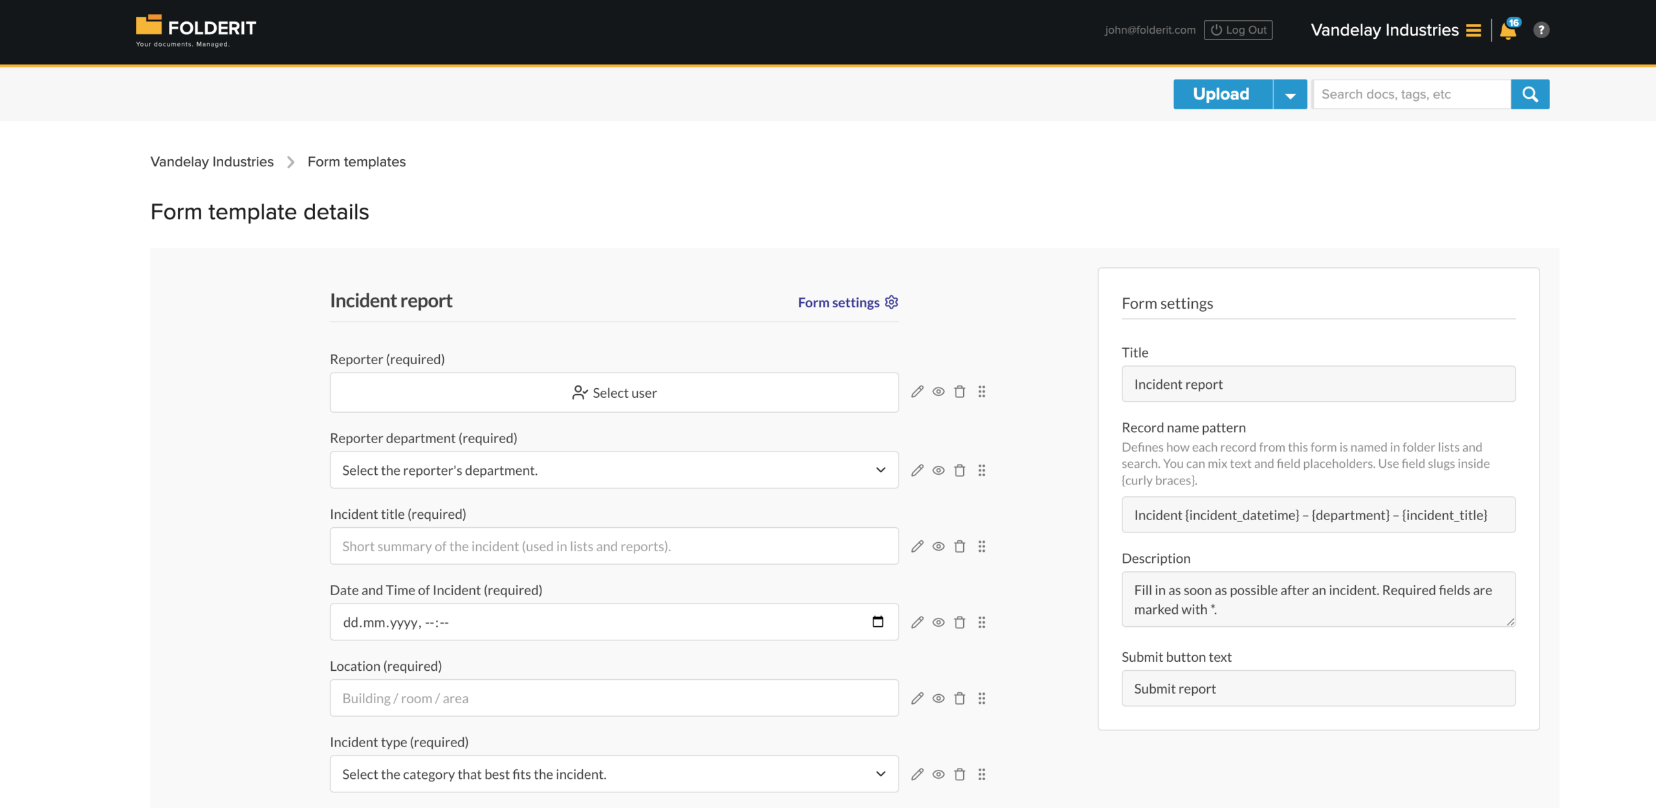Click the Submit button text field
This screenshot has height=808, width=1656.
pos(1318,688)
